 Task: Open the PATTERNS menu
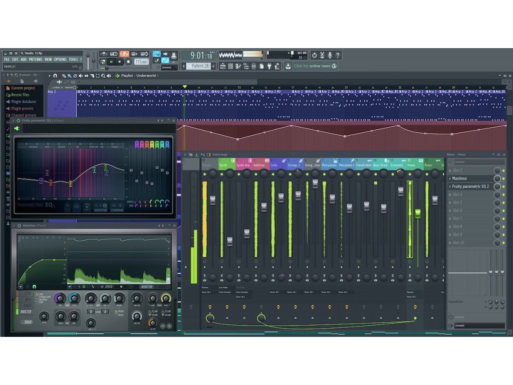(x=36, y=60)
